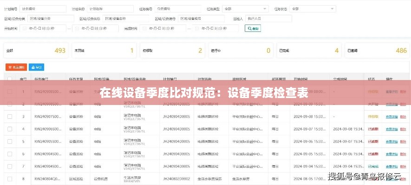This screenshot has height=185, width=411.
Task: Click the 查询 search button
Action: [253, 28]
